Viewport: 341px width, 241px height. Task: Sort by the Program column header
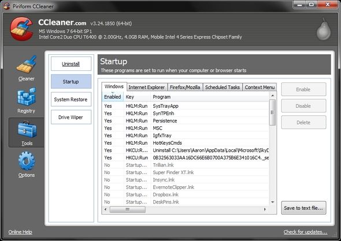[210, 97]
